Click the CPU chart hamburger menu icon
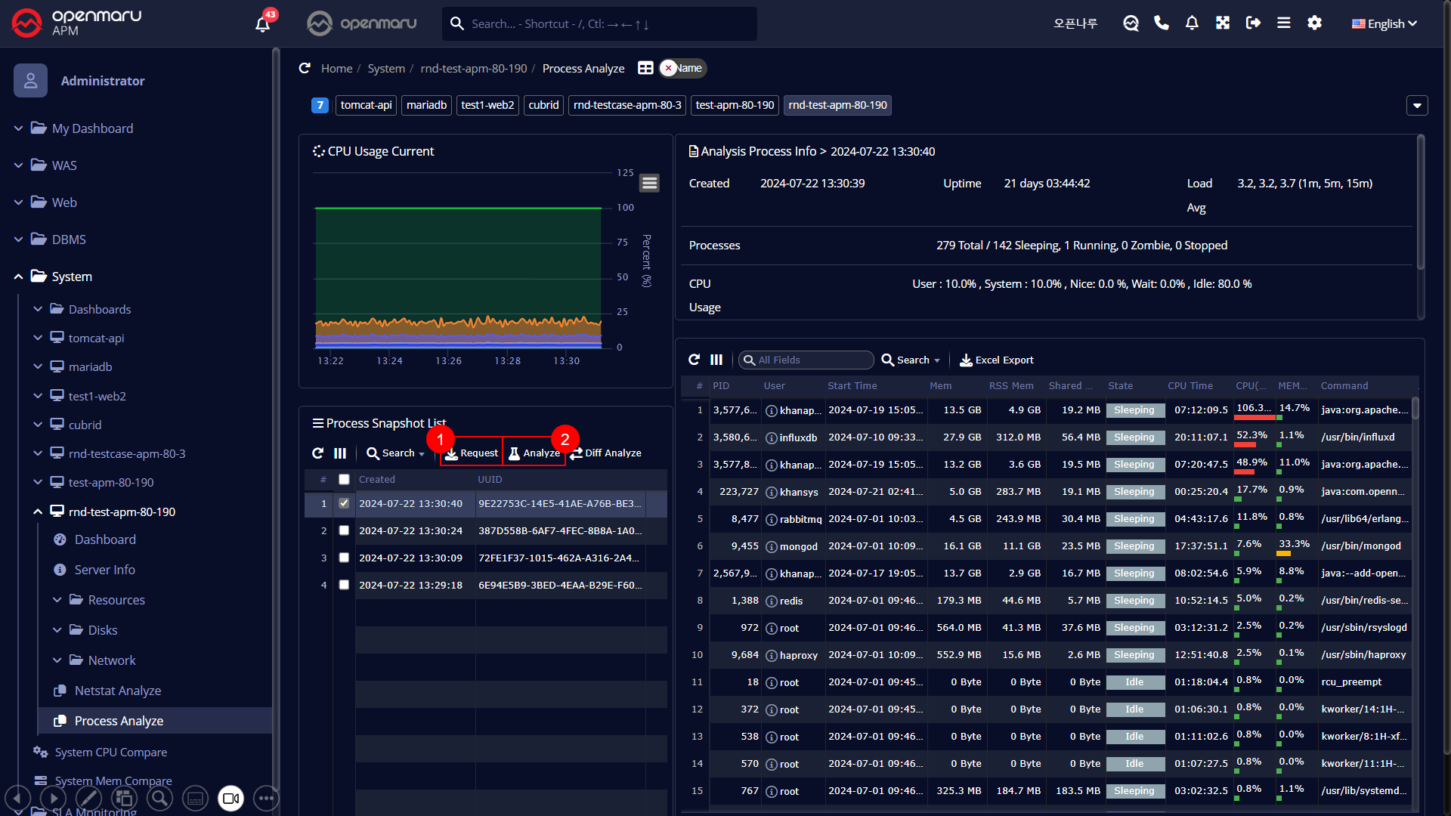This screenshot has height=816, width=1451. [649, 183]
